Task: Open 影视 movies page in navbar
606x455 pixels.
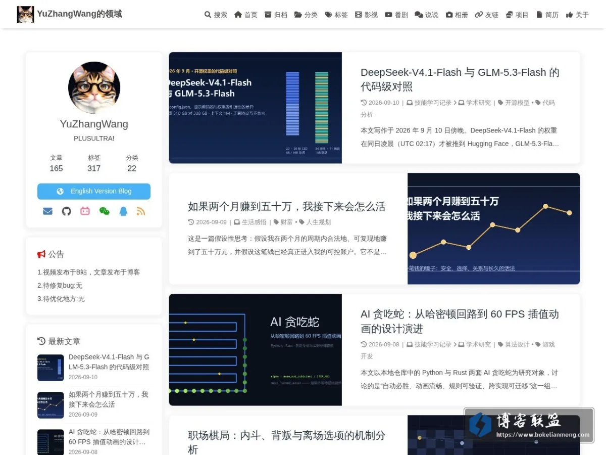Action: pos(366,15)
